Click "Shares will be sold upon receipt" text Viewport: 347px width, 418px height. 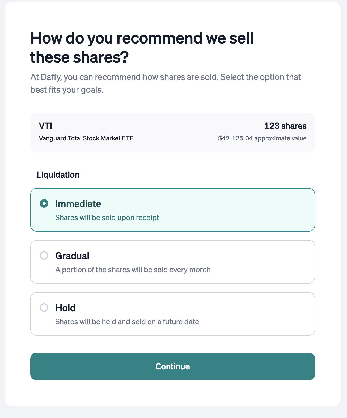click(107, 218)
